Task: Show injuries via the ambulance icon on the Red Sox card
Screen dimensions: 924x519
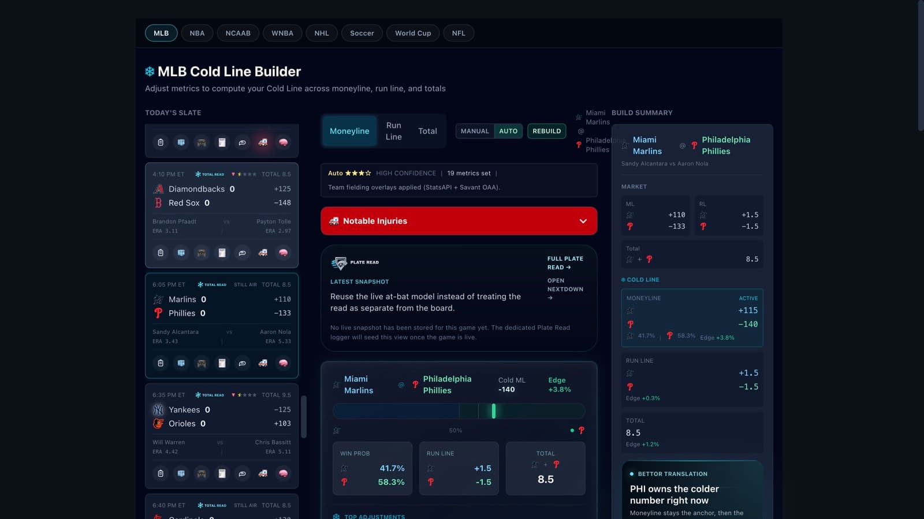Action: [263, 253]
